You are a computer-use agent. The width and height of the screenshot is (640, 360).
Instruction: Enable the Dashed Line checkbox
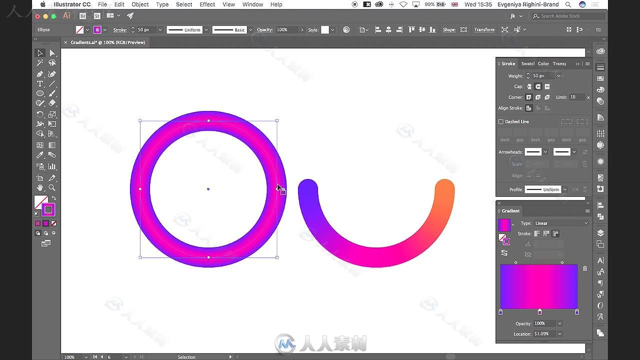[x=501, y=121]
